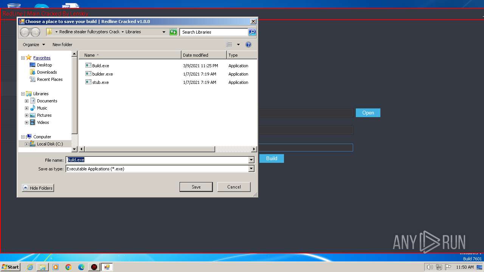Click the Back navigation arrow in dialog
Screen dimensions: 484x272
[25, 32]
